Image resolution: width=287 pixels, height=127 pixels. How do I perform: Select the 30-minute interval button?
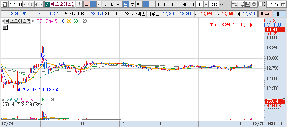[x=178, y=5]
